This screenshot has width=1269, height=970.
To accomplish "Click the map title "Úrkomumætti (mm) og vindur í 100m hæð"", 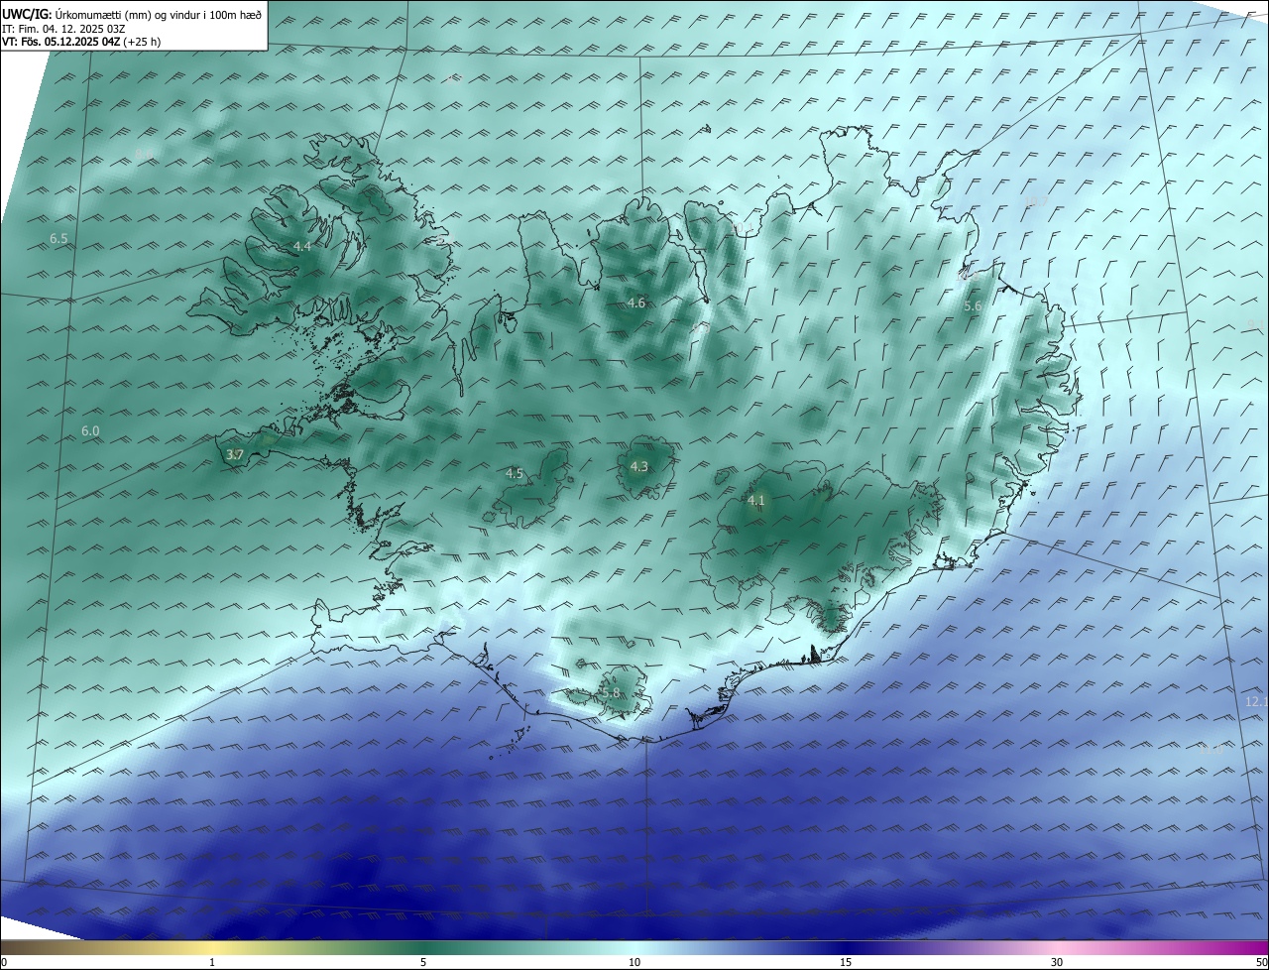I will [159, 14].
